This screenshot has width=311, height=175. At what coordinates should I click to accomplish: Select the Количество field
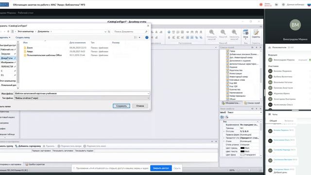click(x=235, y=89)
